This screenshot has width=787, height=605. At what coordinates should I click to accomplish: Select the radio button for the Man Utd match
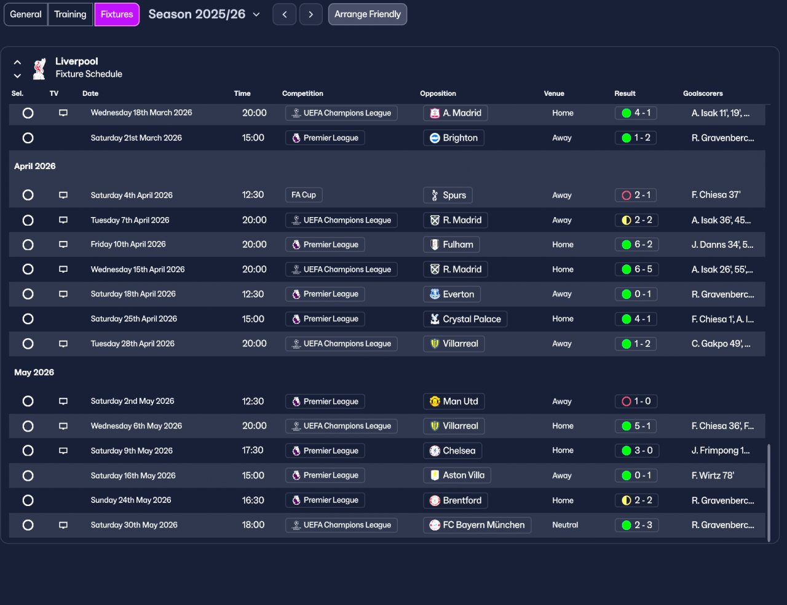28,401
